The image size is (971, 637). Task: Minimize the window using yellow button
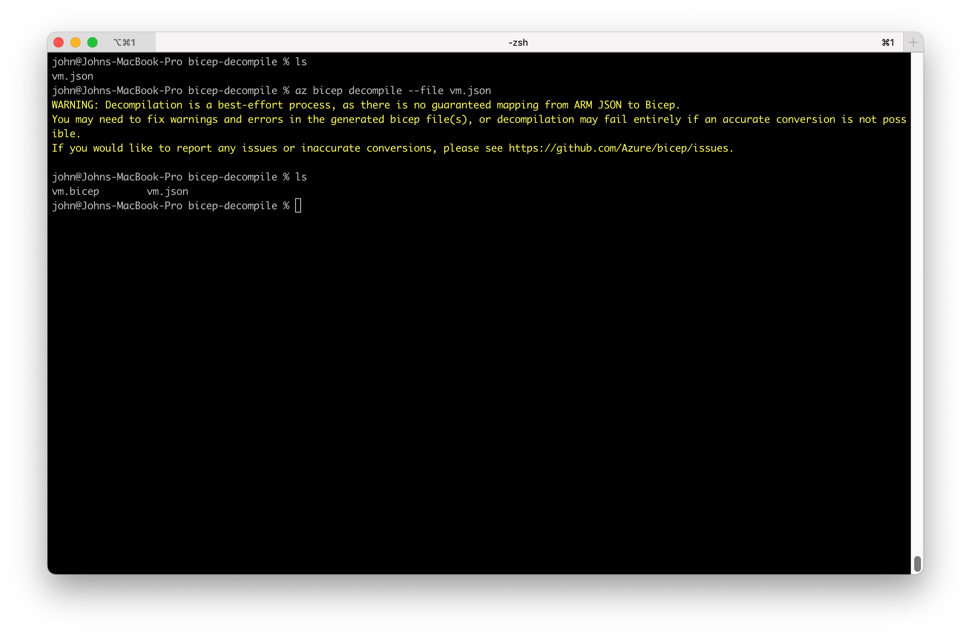pyautogui.click(x=75, y=42)
